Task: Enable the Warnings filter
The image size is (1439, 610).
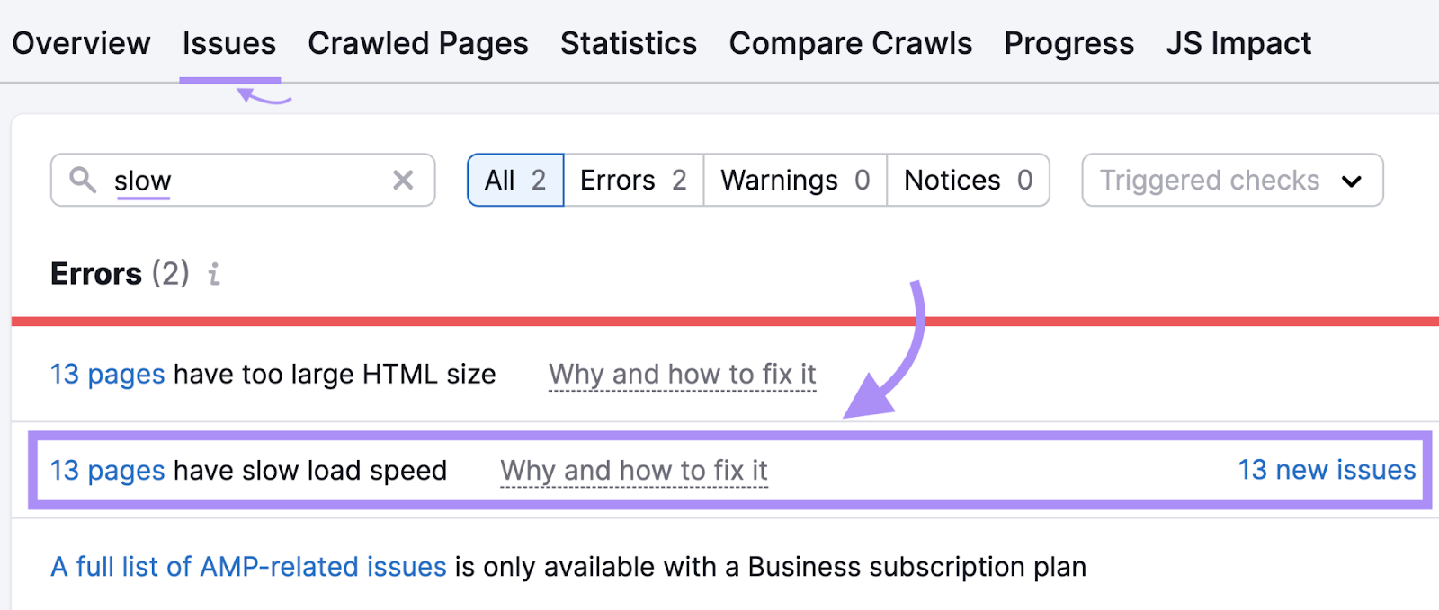Action: 792,180
